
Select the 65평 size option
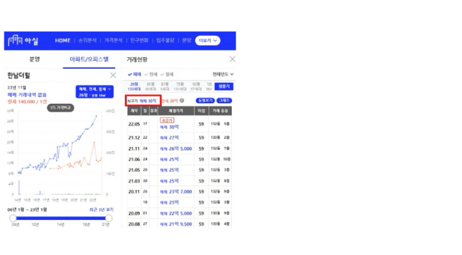[x=149, y=87]
